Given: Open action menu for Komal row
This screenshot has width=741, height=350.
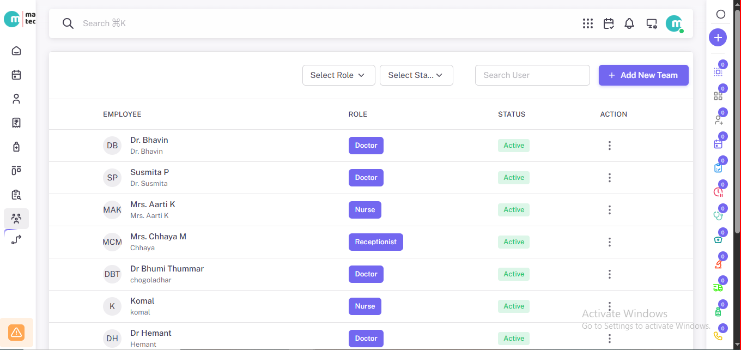Looking at the screenshot, I should 610,306.
